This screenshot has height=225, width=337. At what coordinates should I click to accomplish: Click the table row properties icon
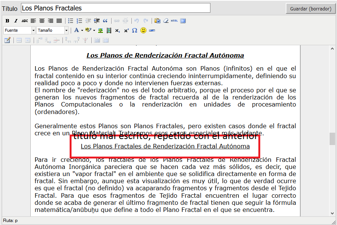[19, 40]
